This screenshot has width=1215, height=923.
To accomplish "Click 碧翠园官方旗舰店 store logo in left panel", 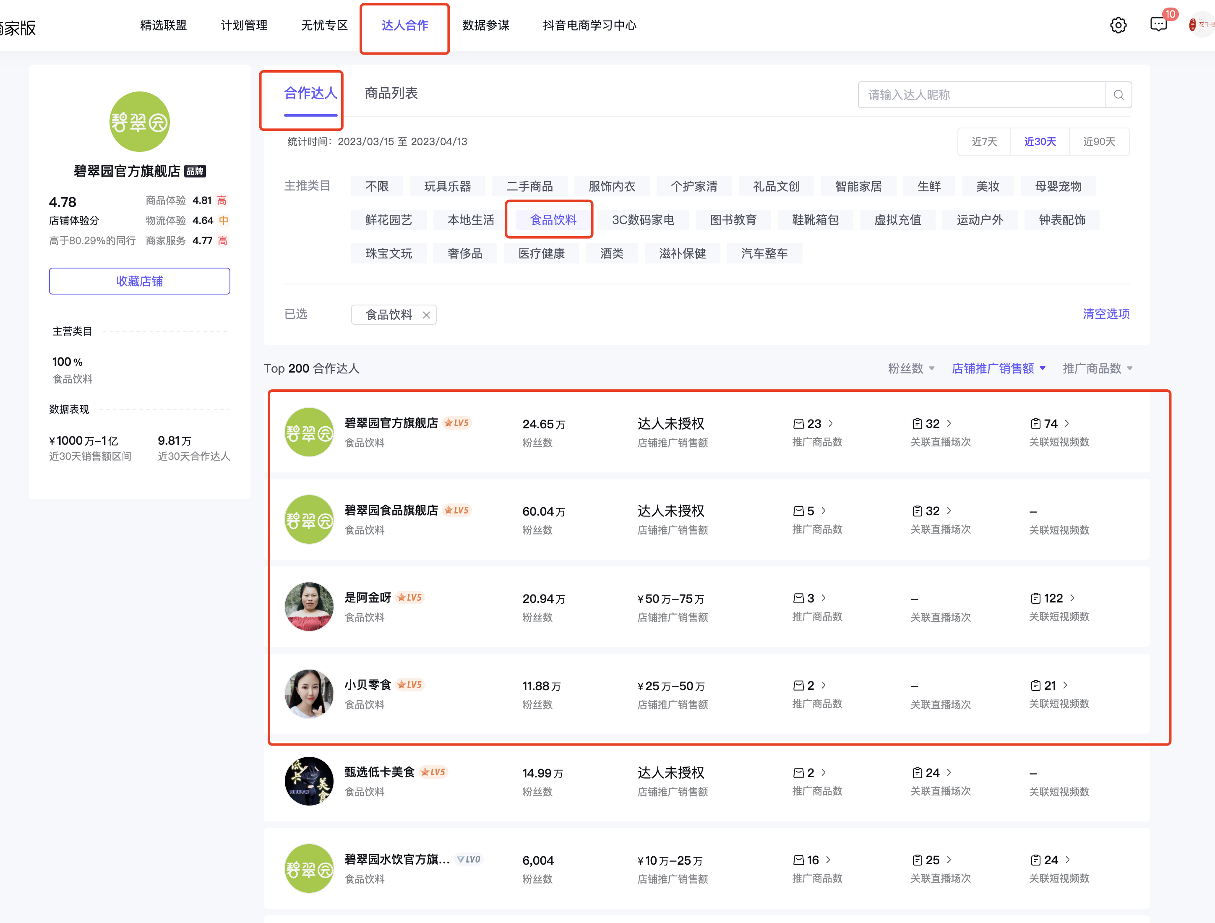I will tap(140, 121).
